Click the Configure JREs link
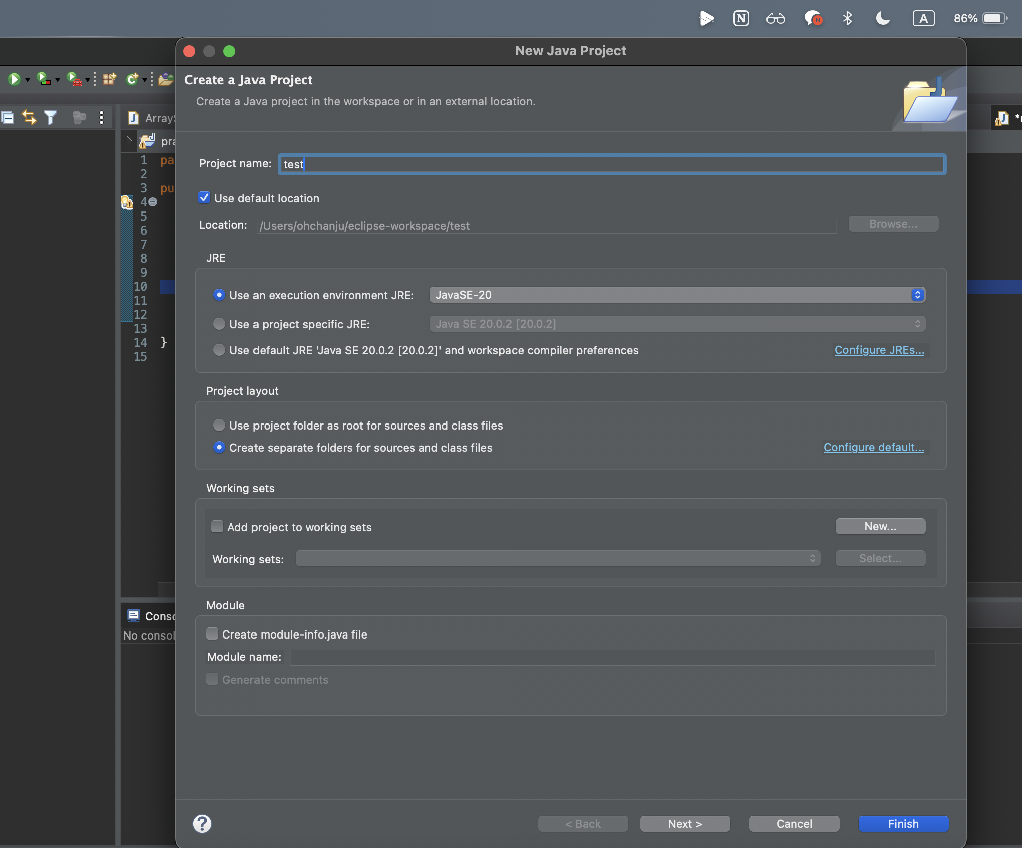The width and height of the screenshot is (1022, 848). point(879,350)
